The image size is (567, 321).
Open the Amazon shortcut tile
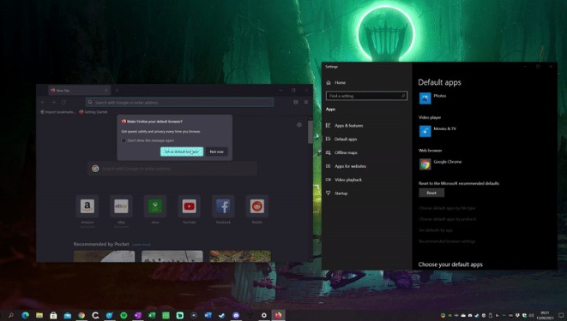click(x=87, y=206)
